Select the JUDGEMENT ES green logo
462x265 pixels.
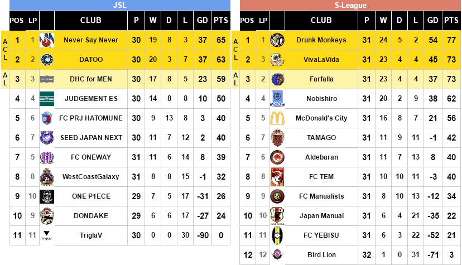(x=47, y=99)
